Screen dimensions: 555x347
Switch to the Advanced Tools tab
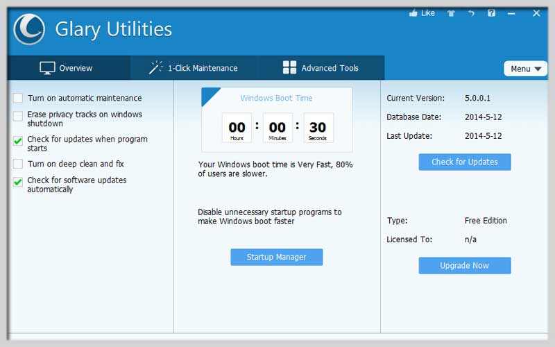click(x=321, y=67)
